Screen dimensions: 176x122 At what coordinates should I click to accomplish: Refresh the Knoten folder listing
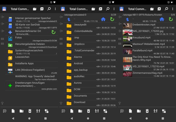(171, 19)
